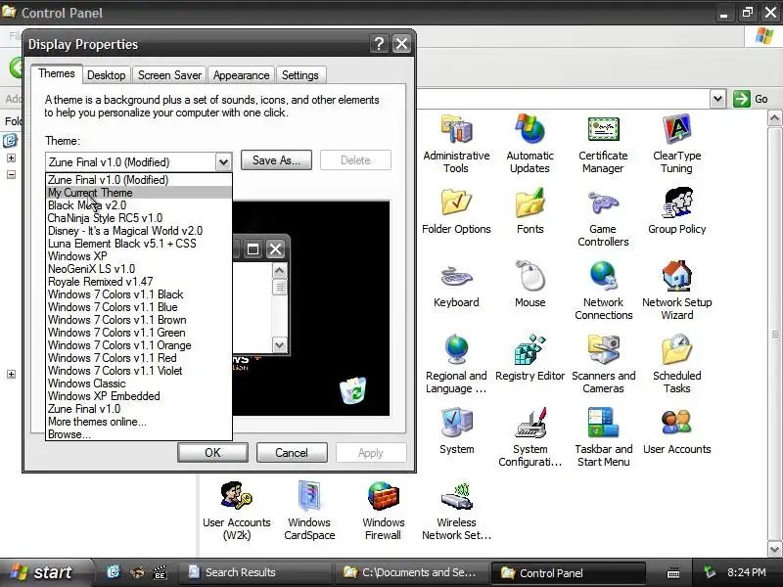Choose Browse... in theme list
Image resolution: width=783 pixels, height=587 pixels.
click(x=139, y=434)
